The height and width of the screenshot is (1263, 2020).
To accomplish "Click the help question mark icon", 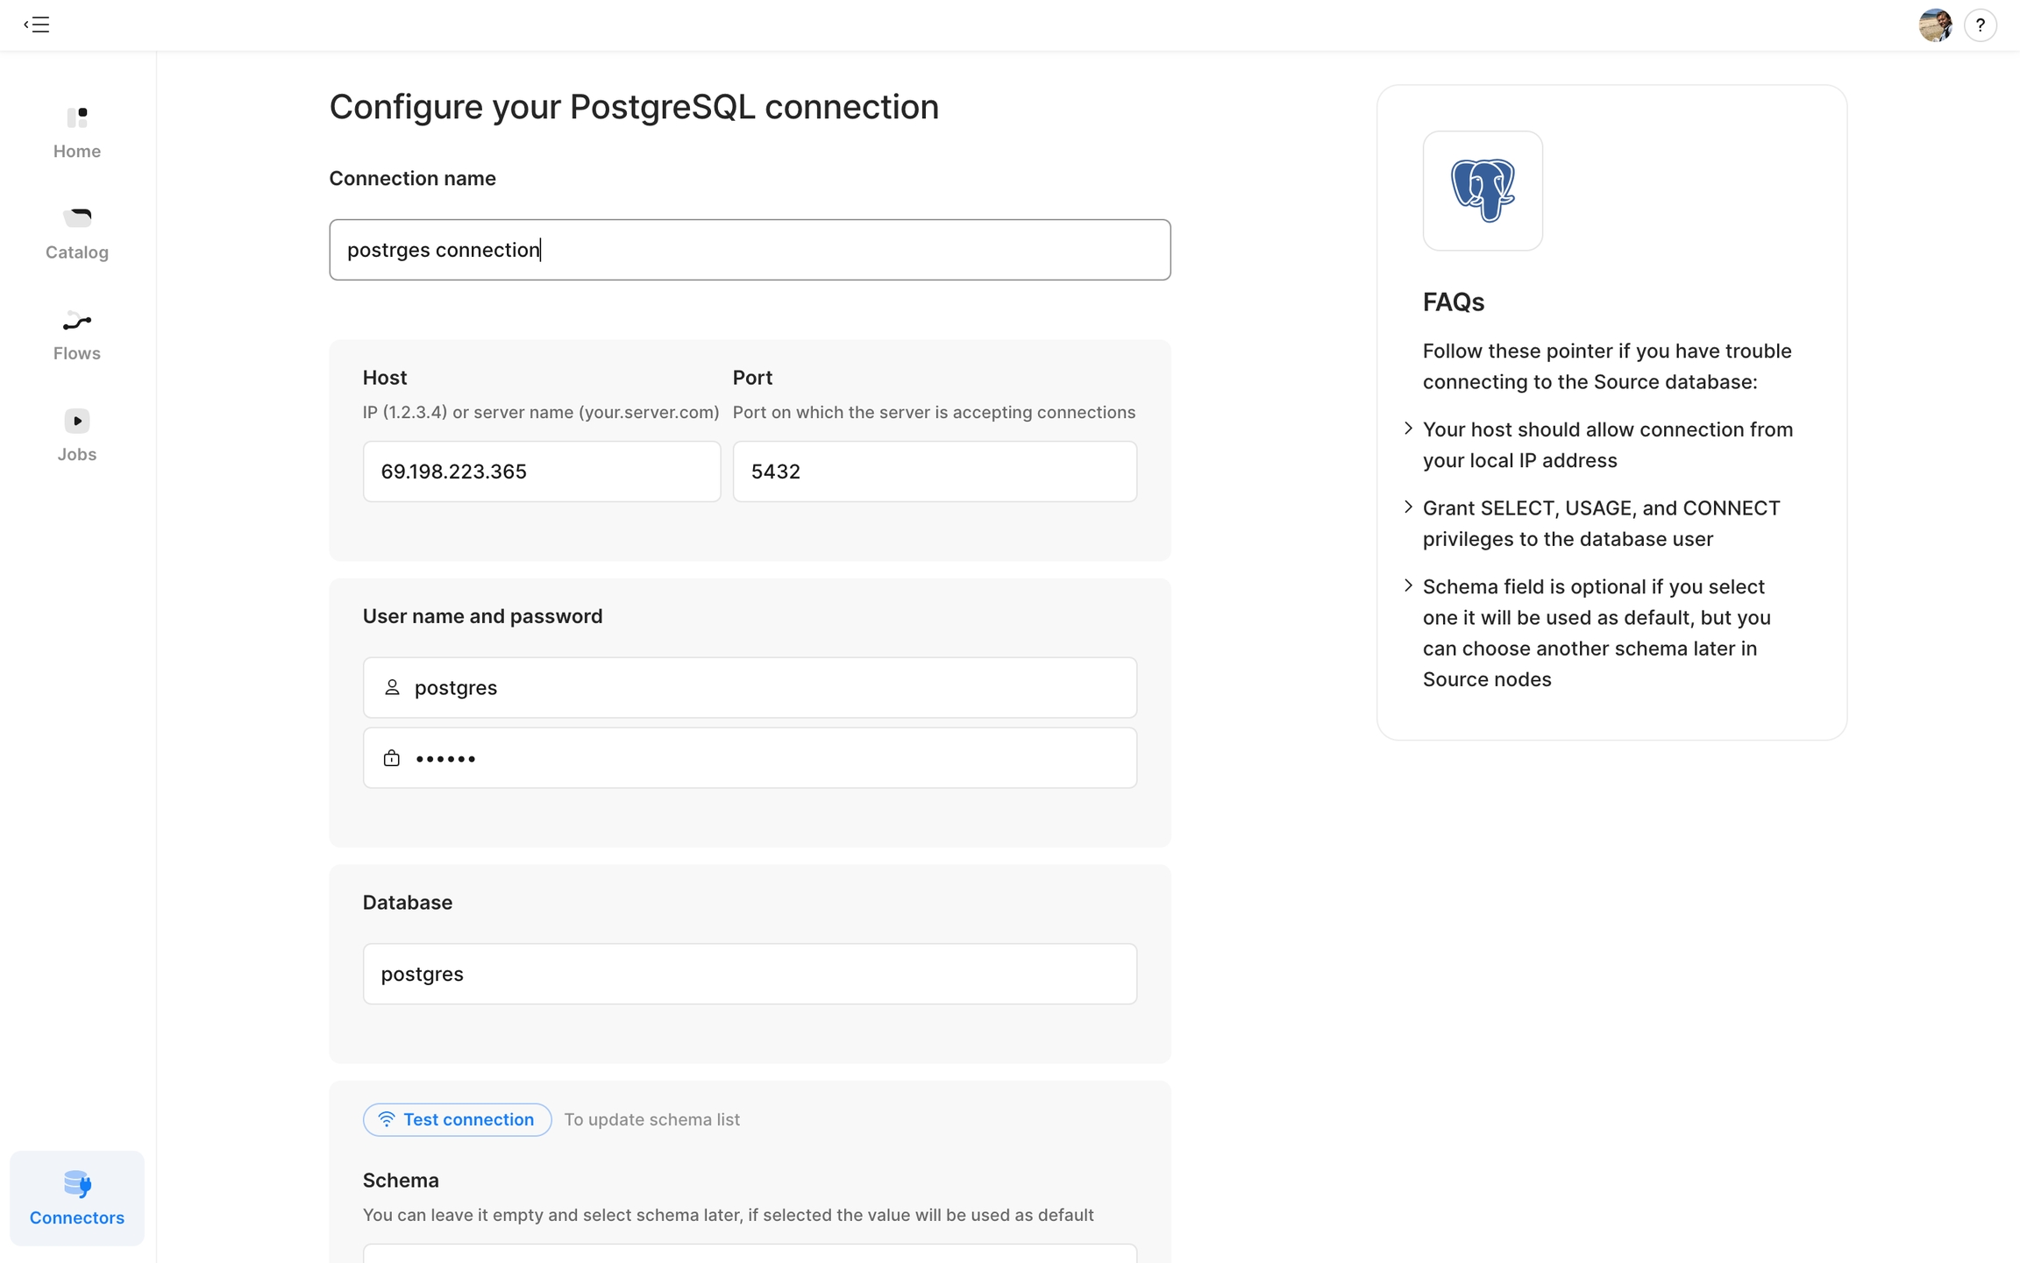I will point(1980,25).
